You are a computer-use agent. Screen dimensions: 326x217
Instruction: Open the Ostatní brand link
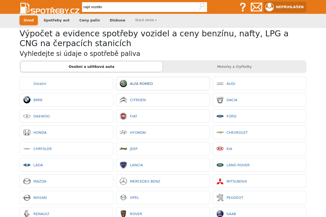tap(40, 84)
